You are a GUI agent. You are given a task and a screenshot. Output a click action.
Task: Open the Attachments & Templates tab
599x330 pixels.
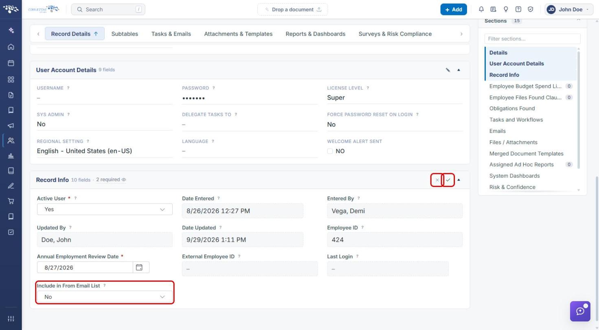click(238, 34)
